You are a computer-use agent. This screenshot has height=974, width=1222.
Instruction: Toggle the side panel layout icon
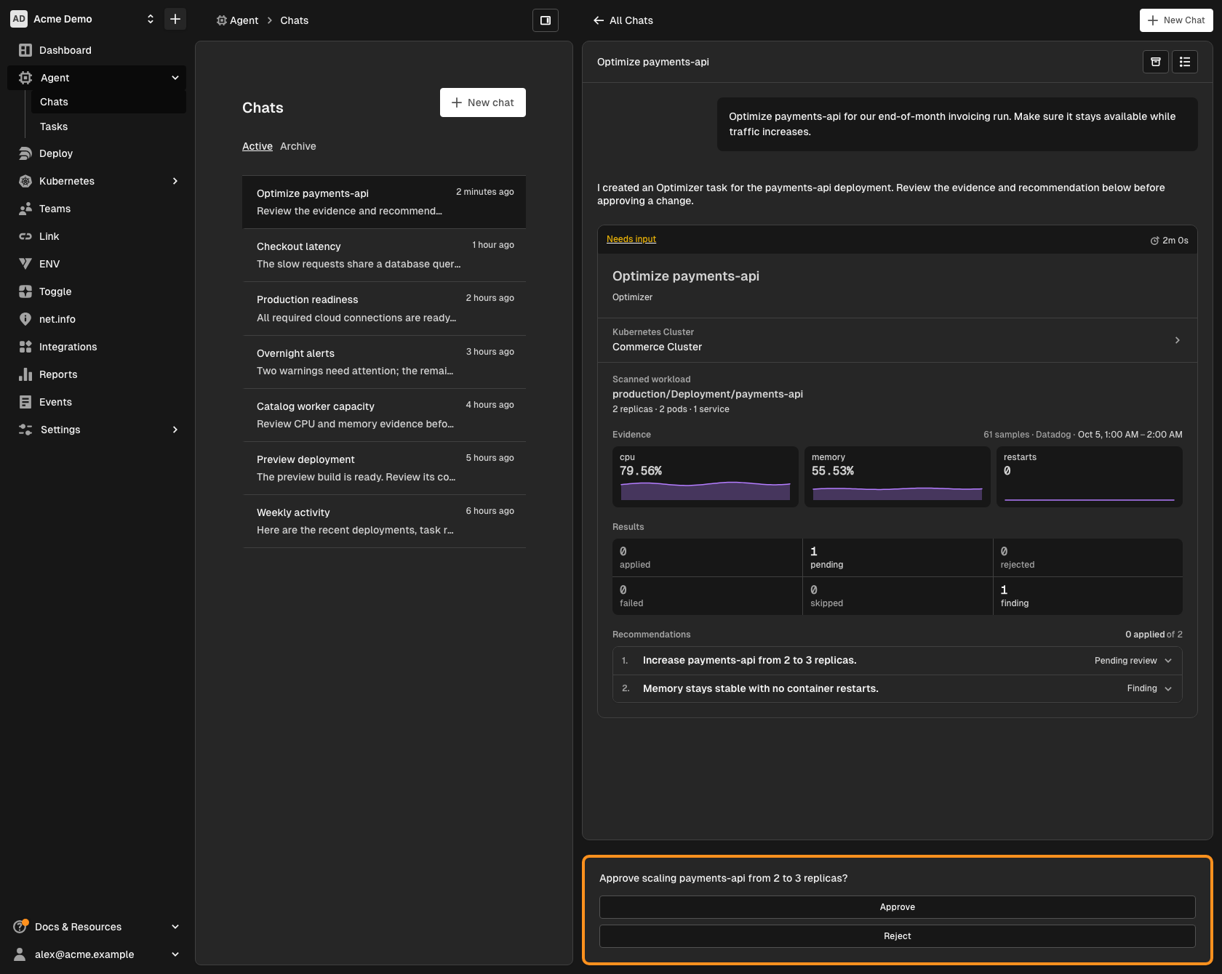tap(546, 20)
